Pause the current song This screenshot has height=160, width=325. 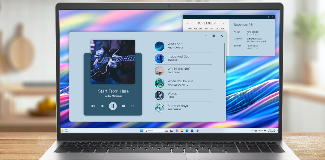point(113,106)
